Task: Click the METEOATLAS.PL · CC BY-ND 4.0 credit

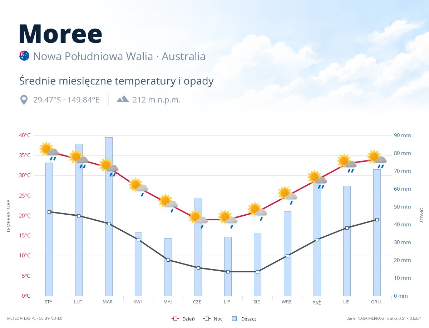Action: tap(35, 318)
